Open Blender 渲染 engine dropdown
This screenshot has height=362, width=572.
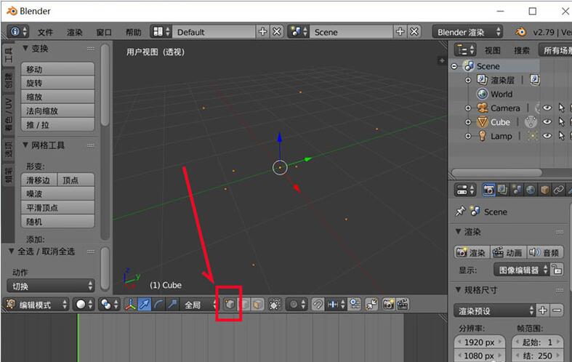[x=467, y=32]
